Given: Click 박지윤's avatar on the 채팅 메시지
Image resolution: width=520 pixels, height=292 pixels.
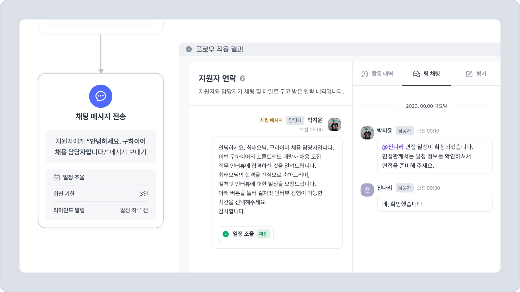Looking at the screenshot, I should pos(334,124).
